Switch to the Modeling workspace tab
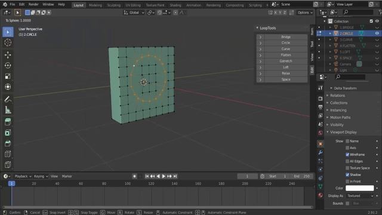 click(x=95, y=5)
